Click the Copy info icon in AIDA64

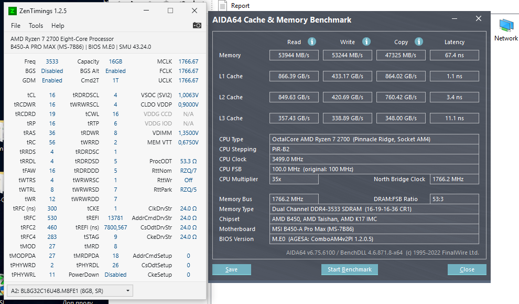419,41
